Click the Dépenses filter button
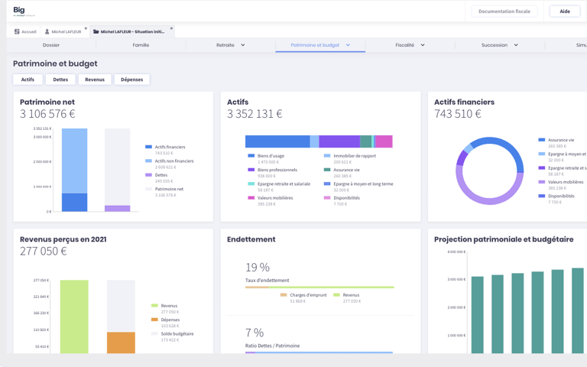The height and width of the screenshot is (367, 587). [131, 80]
